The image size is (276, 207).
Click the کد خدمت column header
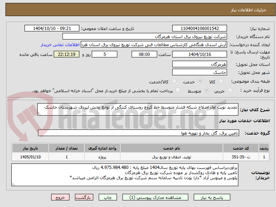241,148
